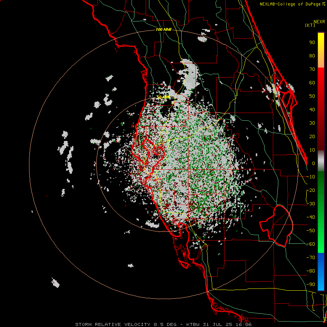Image resolution: width=327 pixels, height=327 pixels.
Task: Click the positive 10 knots scale label
Action: pyautogui.click(x=312, y=150)
